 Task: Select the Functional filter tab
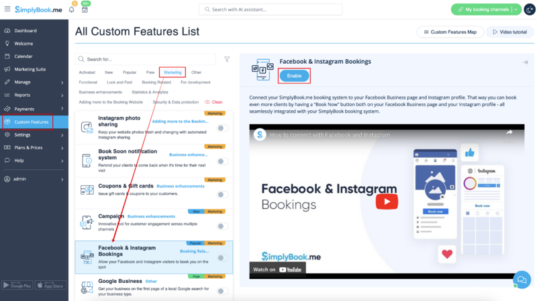click(88, 82)
